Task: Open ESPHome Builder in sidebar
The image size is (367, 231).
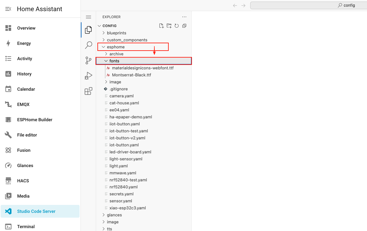Action: coord(35,120)
